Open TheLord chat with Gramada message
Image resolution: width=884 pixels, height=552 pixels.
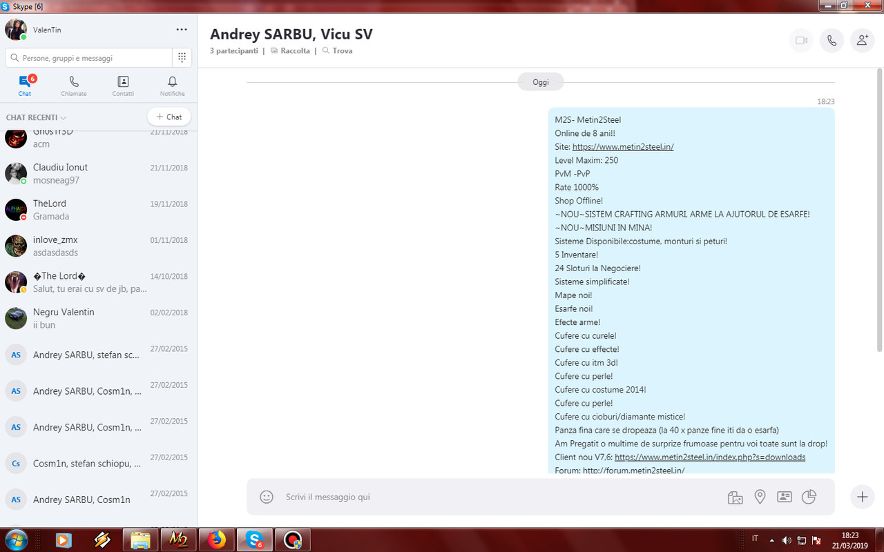point(98,210)
